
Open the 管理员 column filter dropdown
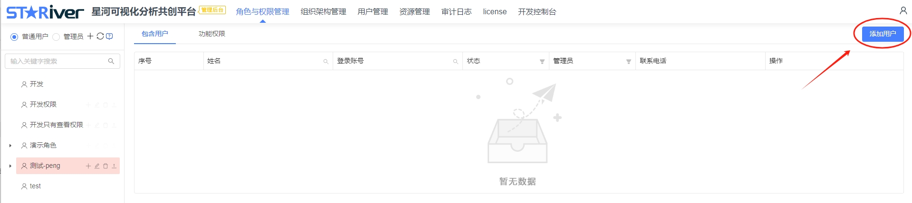(x=628, y=61)
